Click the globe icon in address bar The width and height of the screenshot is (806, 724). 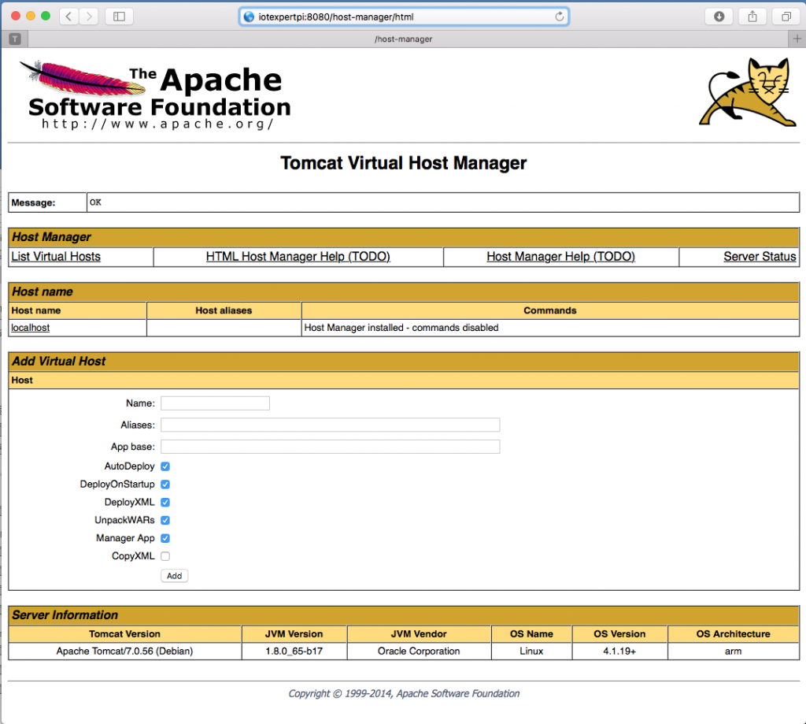click(249, 17)
